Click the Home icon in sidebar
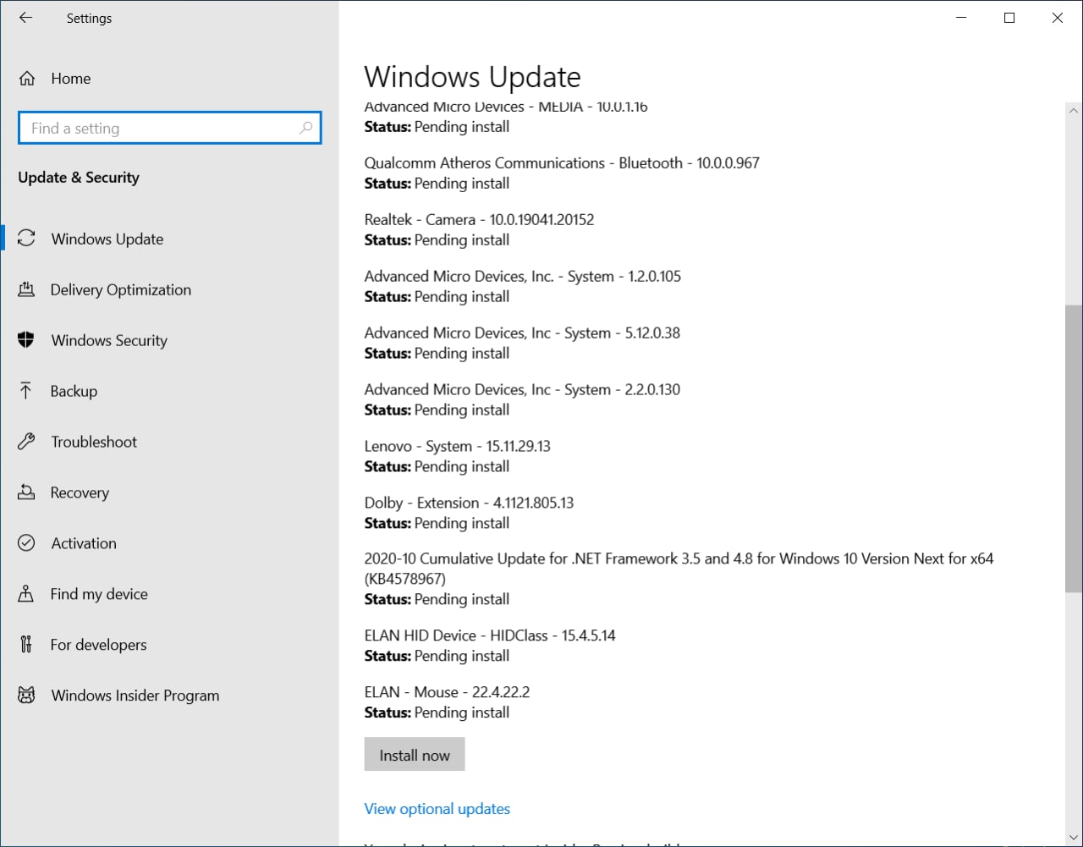This screenshot has width=1083, height=847. pos(27,79)
